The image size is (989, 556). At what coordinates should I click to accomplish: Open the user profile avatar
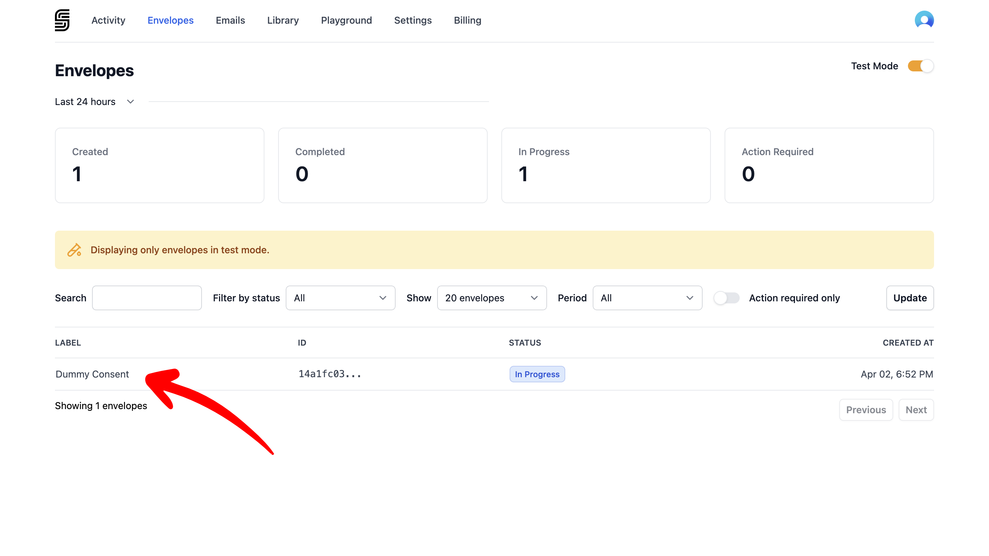pyautogui.click(x=924, y=20)
